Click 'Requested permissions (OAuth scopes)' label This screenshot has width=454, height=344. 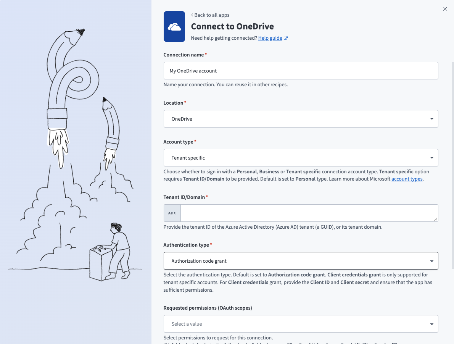208,308
